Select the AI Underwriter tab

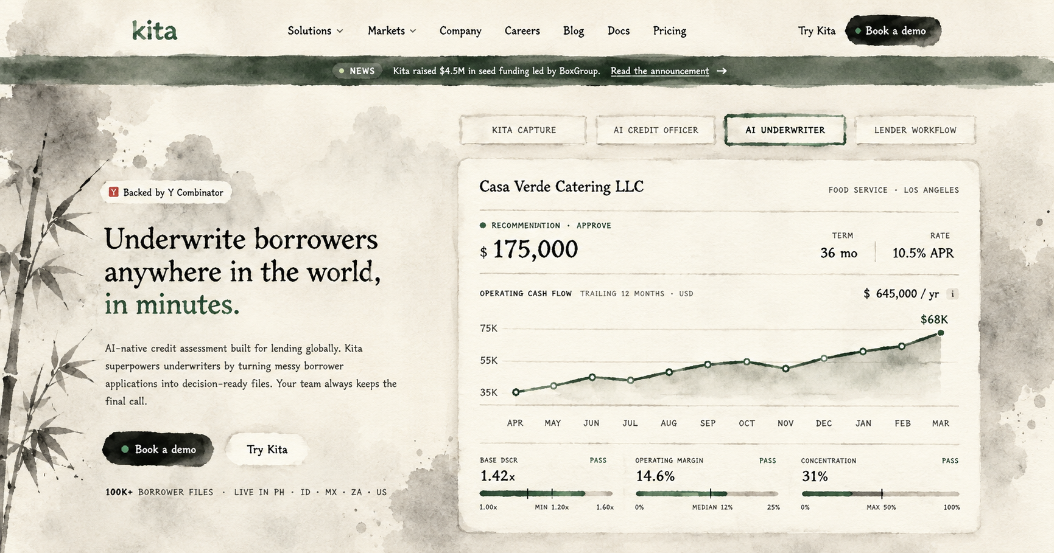pos(785,130)
